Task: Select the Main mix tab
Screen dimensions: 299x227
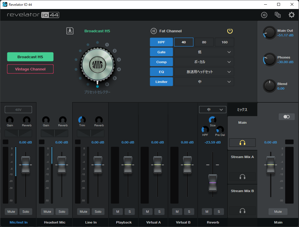Action: click(x=242, y=123)
